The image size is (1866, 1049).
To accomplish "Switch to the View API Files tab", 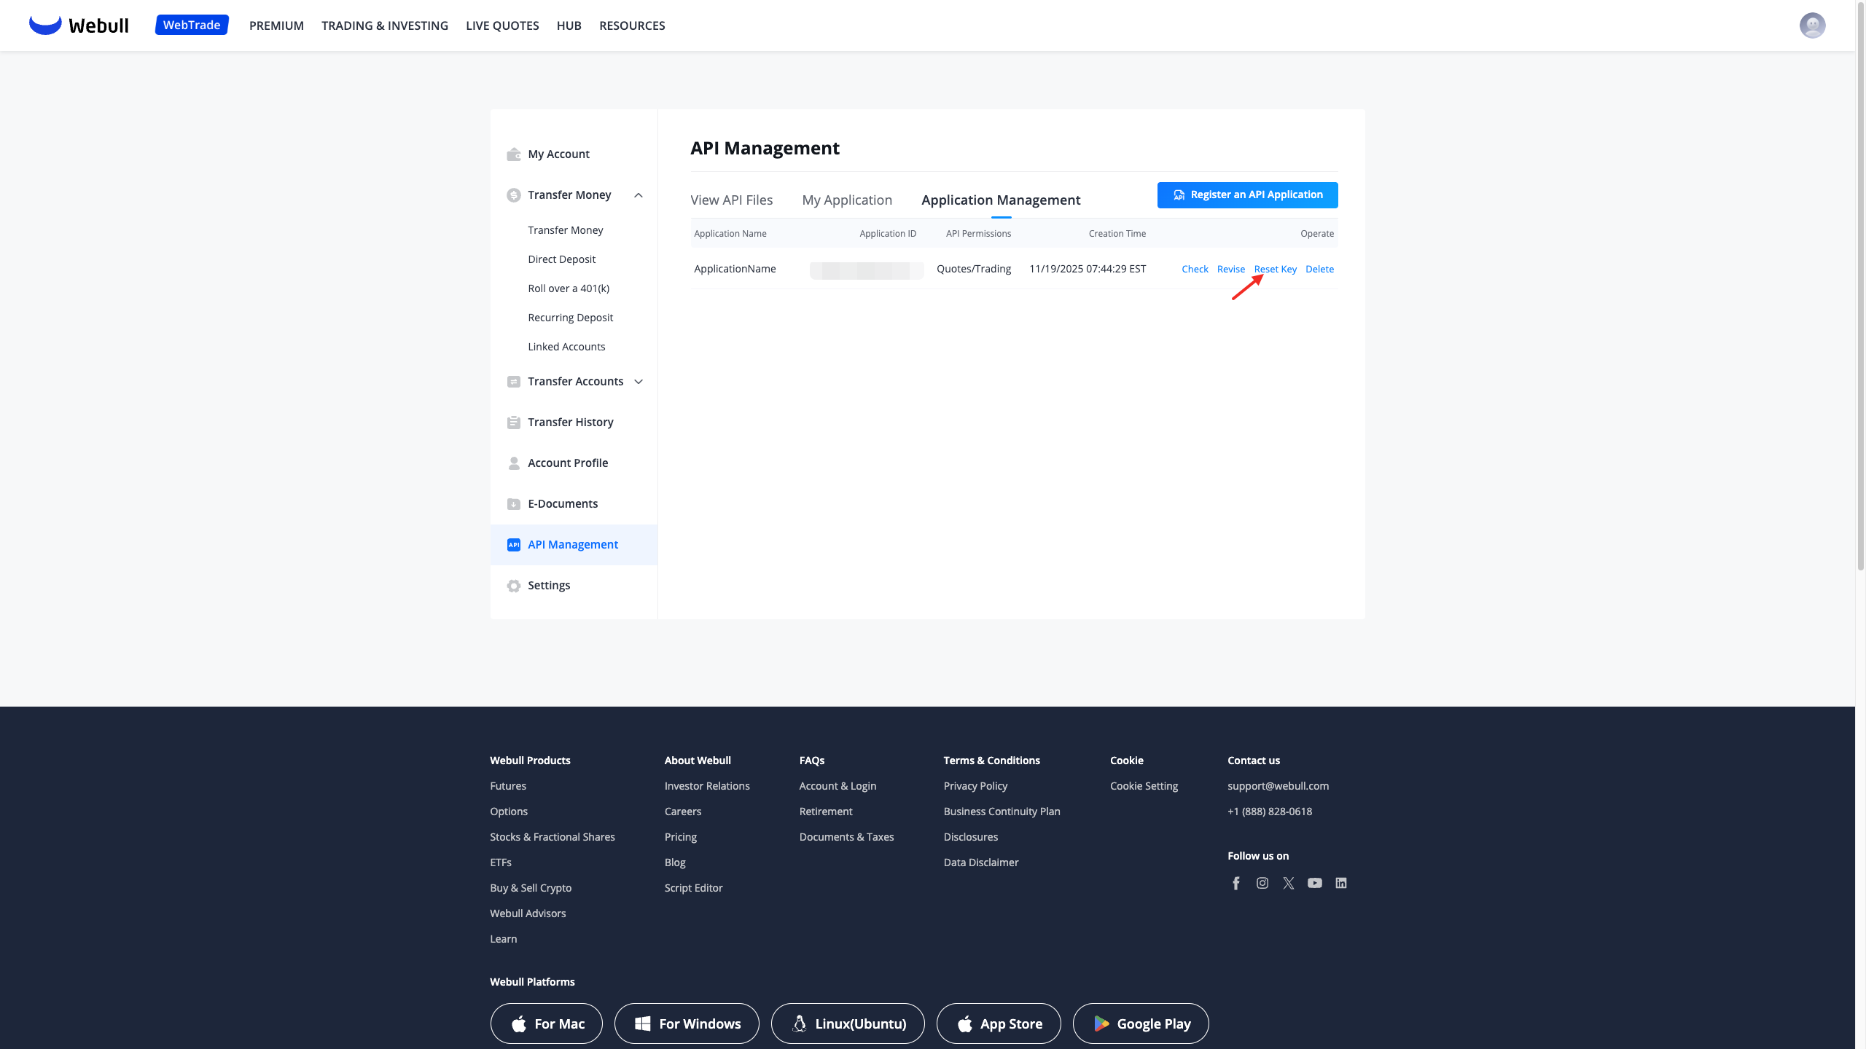I will click(731, 200).
